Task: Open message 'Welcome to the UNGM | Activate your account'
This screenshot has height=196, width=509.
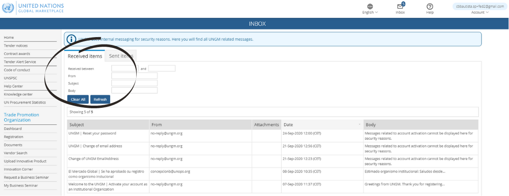Action: pyautogui.click(x=108, y=186)
